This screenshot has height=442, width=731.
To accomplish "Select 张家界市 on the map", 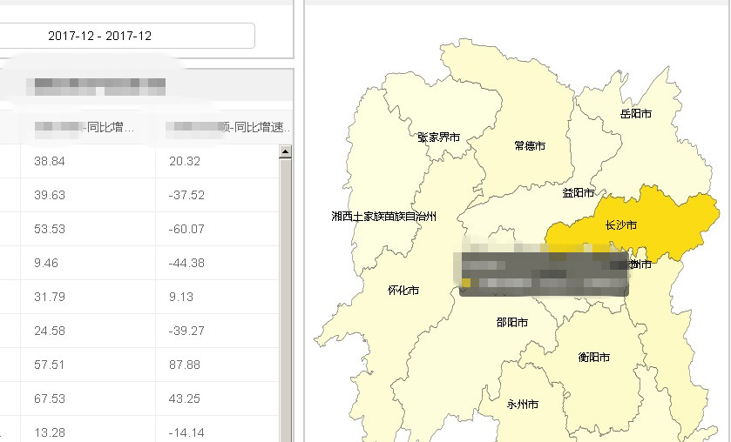I will pyautogui.click(x=439, y=137).
